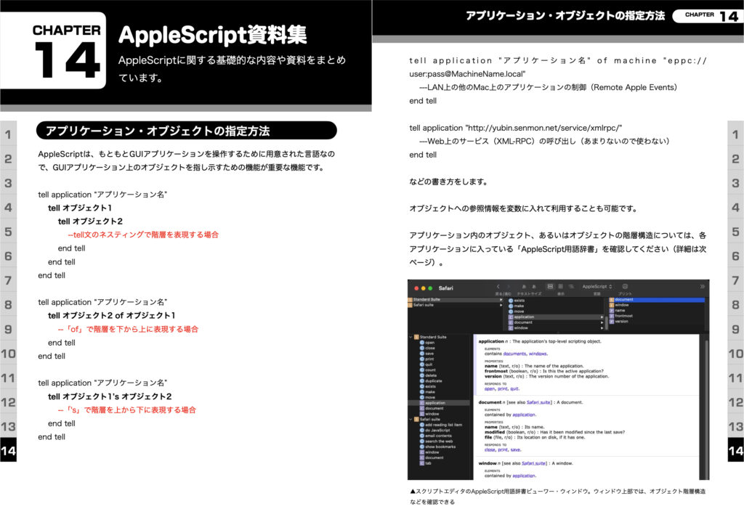
Task: Collapse the Standard Suite tree in sidebar
Action: click(x=410, y=337)
